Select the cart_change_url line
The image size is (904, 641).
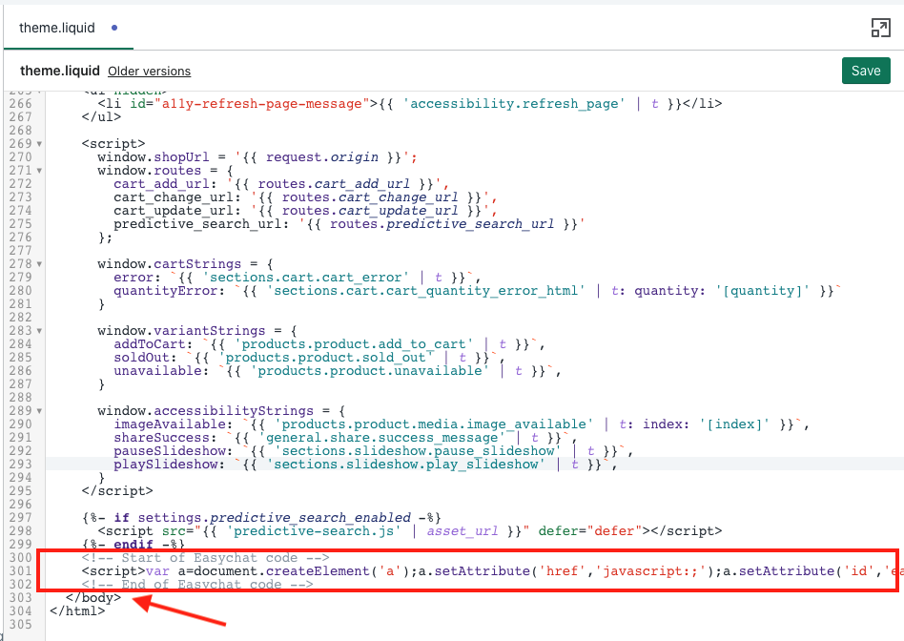coord(305,197)
